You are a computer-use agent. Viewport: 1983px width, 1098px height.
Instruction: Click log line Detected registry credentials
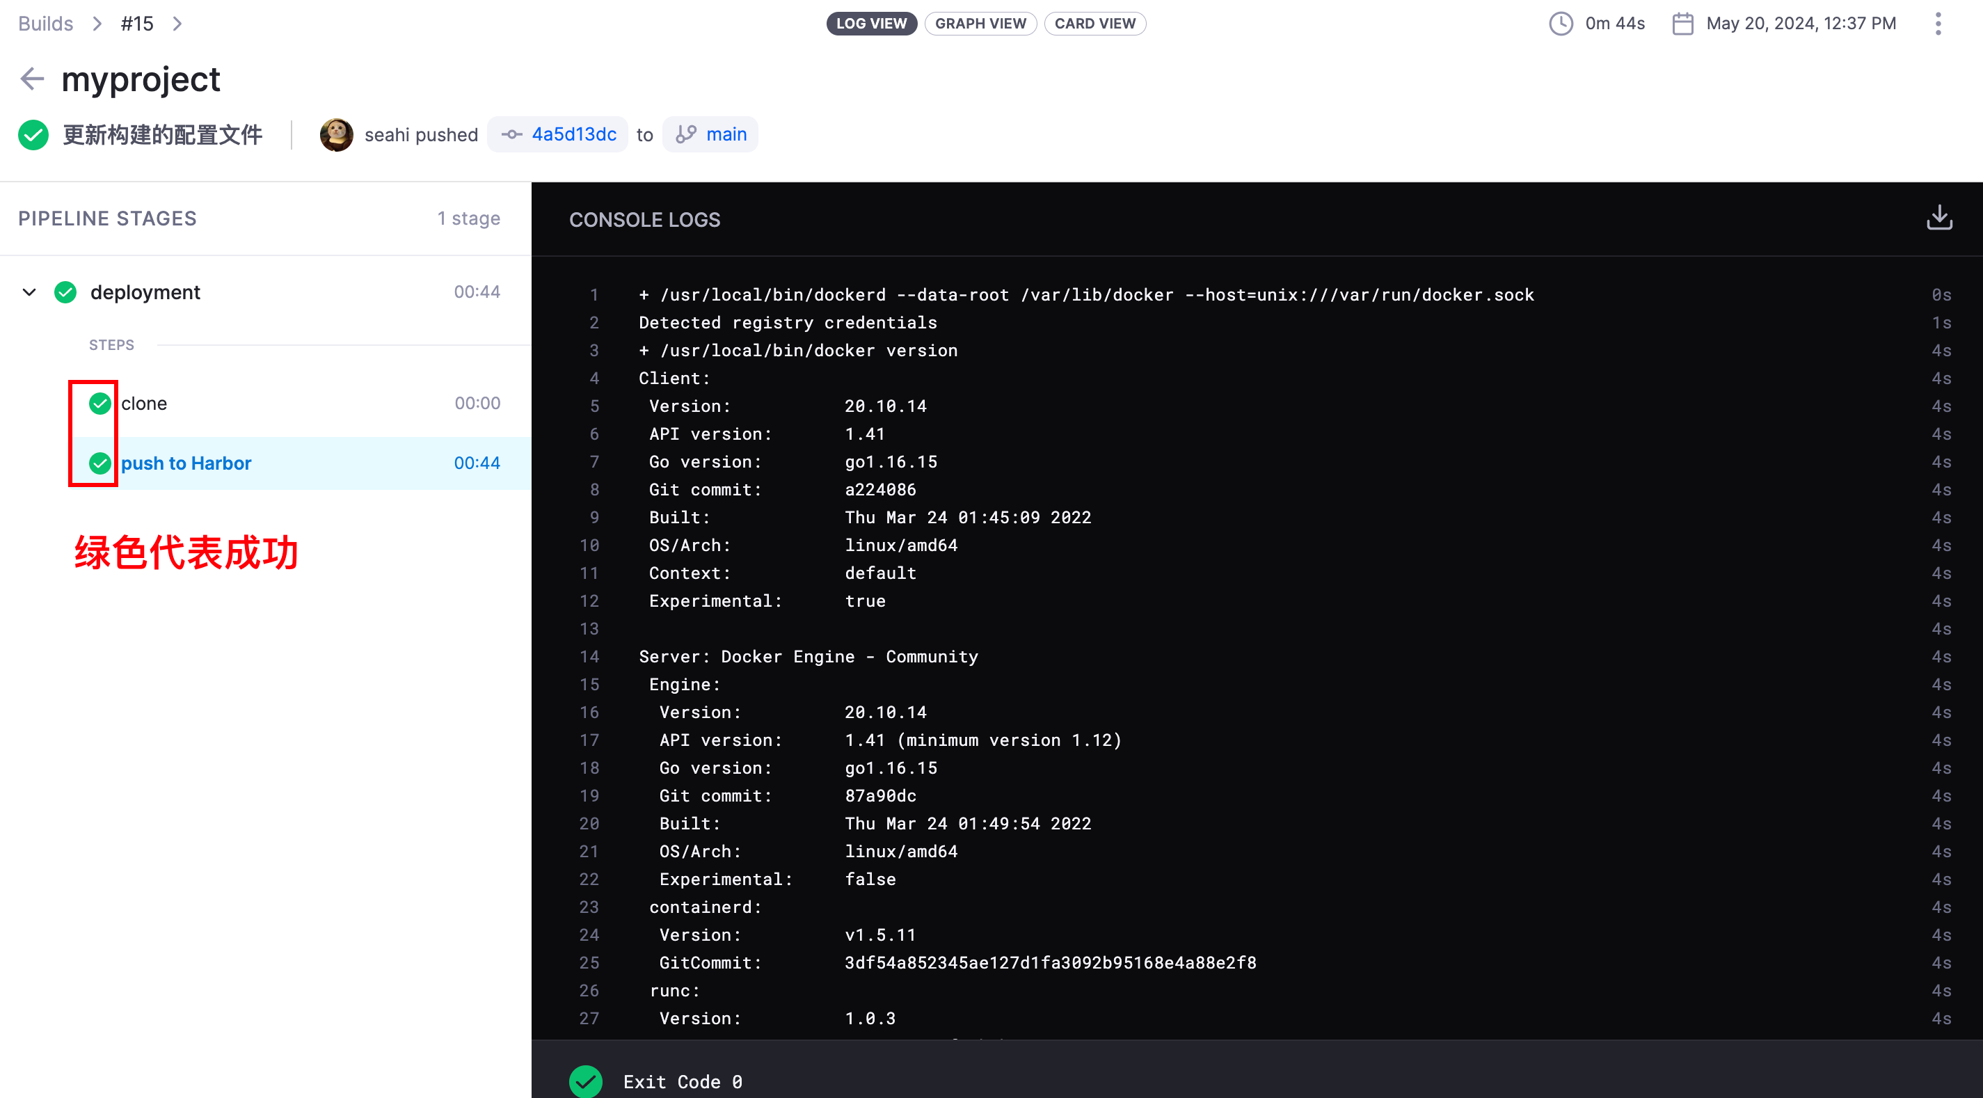788,323
